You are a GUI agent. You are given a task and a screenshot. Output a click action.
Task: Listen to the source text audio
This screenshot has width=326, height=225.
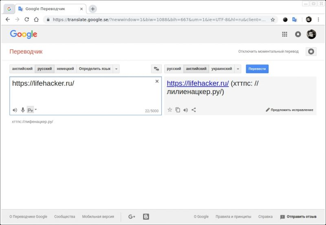pos(15,110)
